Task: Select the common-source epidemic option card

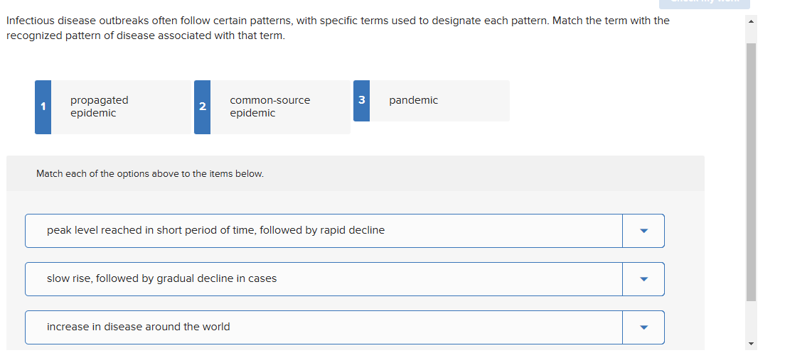Action: [x=280, y=107]
